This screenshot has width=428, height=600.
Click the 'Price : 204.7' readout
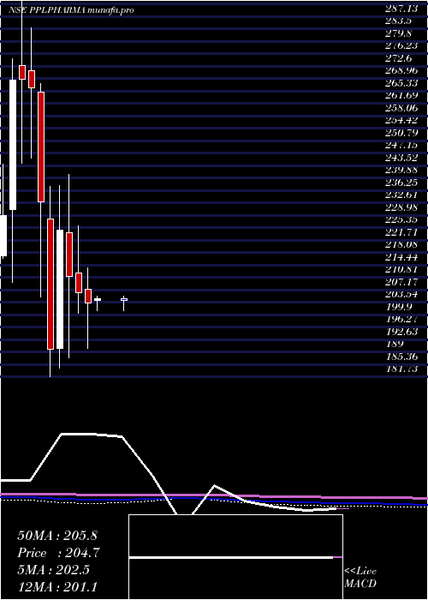pyautogui.click(x=58, y=553)
